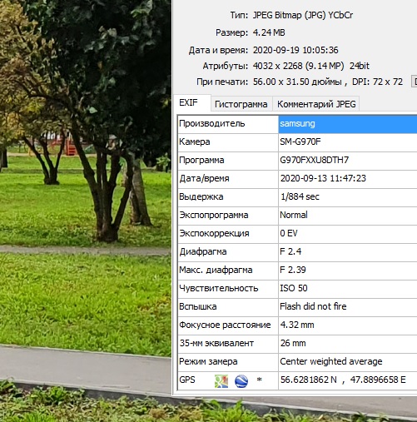Select the Вспышка Flash did not fire row
Image resolution: width=417 pixels, height=422 pixels.
(x=297, y=307)
